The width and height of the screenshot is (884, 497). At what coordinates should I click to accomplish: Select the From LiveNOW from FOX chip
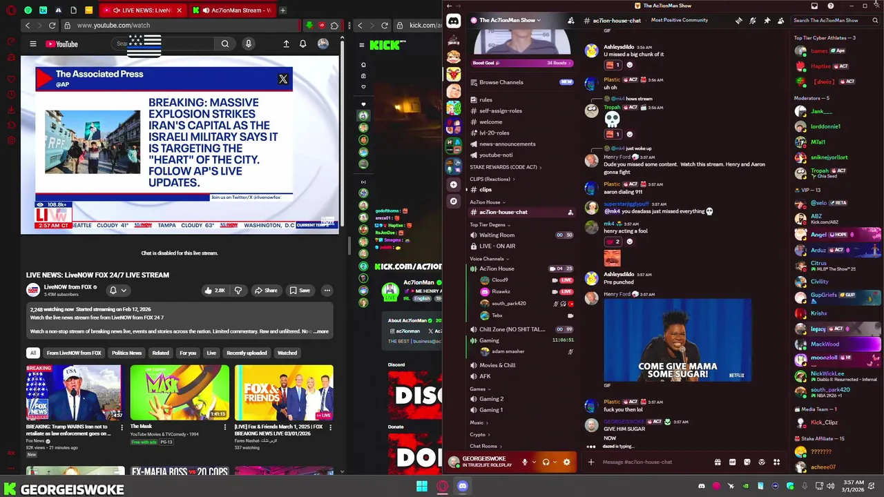point(74,353)
